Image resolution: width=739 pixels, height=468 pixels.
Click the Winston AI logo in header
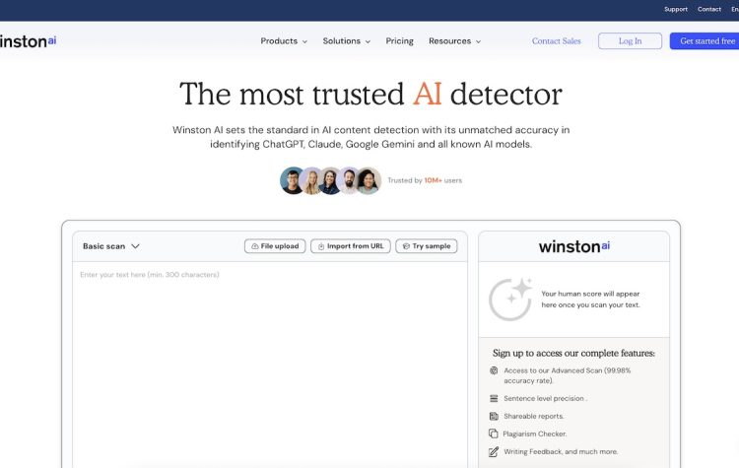pyautogui.click(x=28, y=41)
